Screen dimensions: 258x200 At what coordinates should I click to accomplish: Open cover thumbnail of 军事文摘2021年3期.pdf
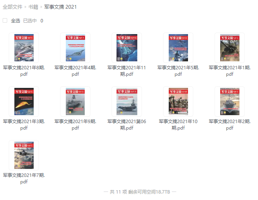pos(24,102)
